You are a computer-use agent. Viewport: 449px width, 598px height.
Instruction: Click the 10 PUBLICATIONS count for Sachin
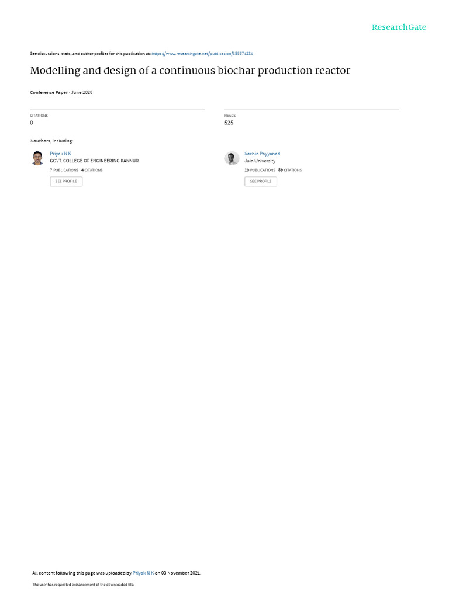click(260, 170)
